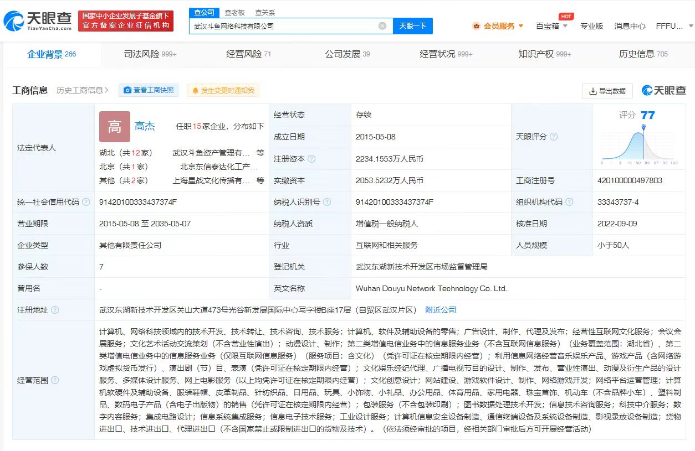Click the crown icon beside 会员服务
Image resolution: width=695 pixels, height=451 pixels.
[x=476, y=26]
